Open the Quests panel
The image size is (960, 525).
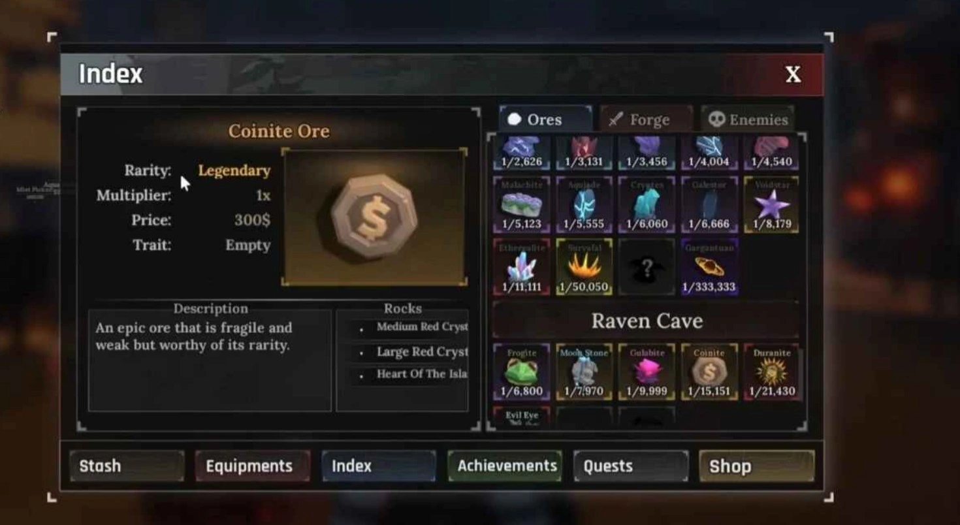(631, 466)
